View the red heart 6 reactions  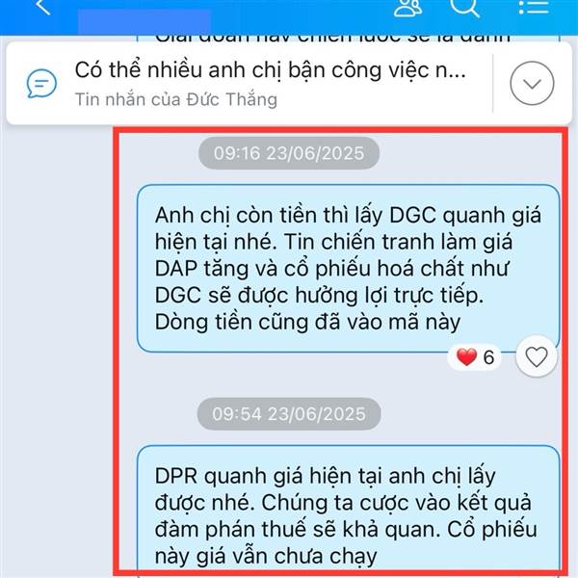point(475,357)
